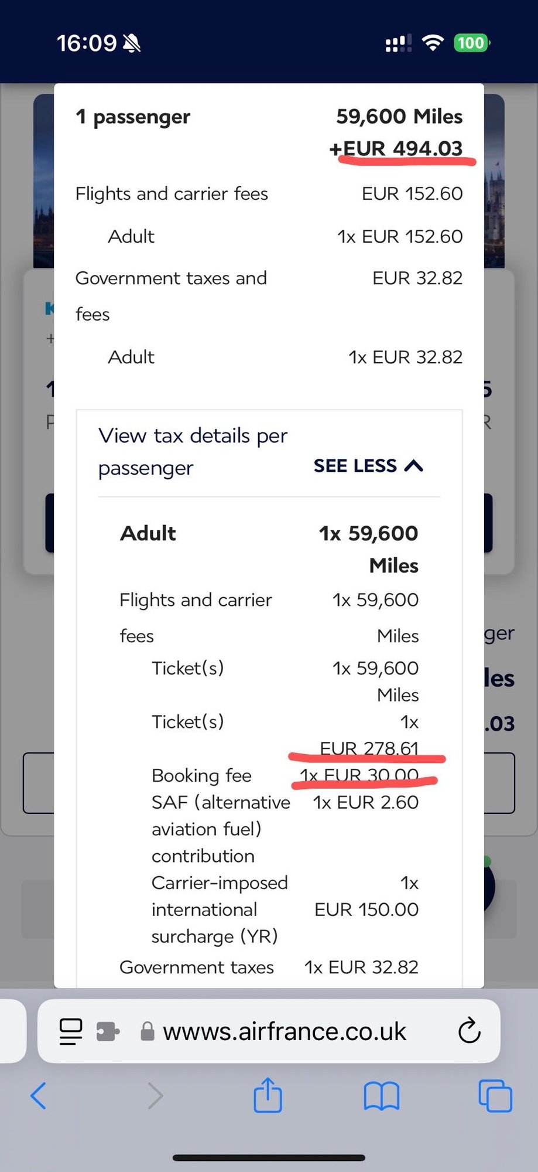Tap the Safari back arrow
Viewport: 538px width, 1172px height.
pyautogui.click(x=39, y=1095)
